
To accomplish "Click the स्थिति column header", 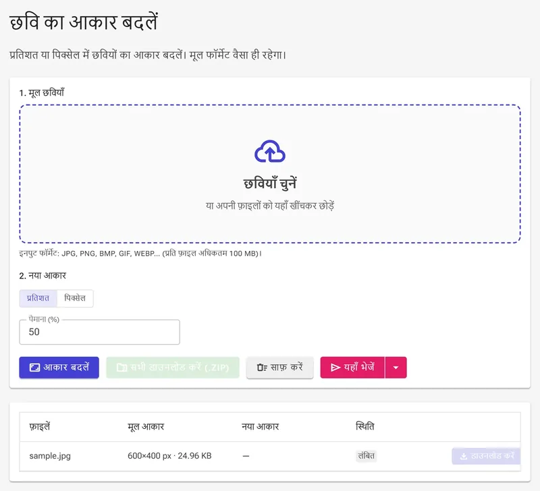I will (x=364, y=427).
